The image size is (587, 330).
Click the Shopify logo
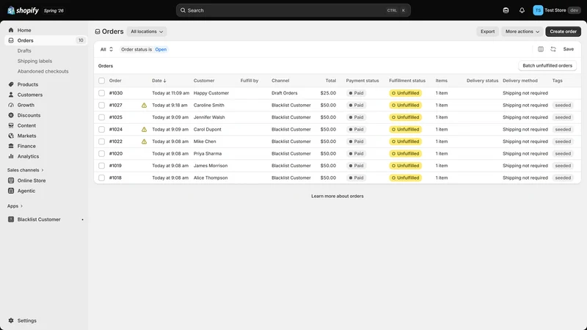[23, 10]
